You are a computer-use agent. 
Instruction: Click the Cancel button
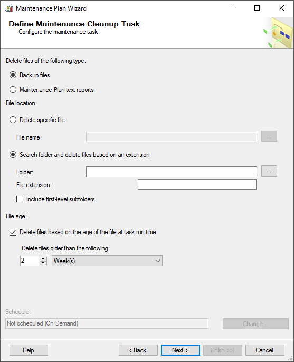265,350
